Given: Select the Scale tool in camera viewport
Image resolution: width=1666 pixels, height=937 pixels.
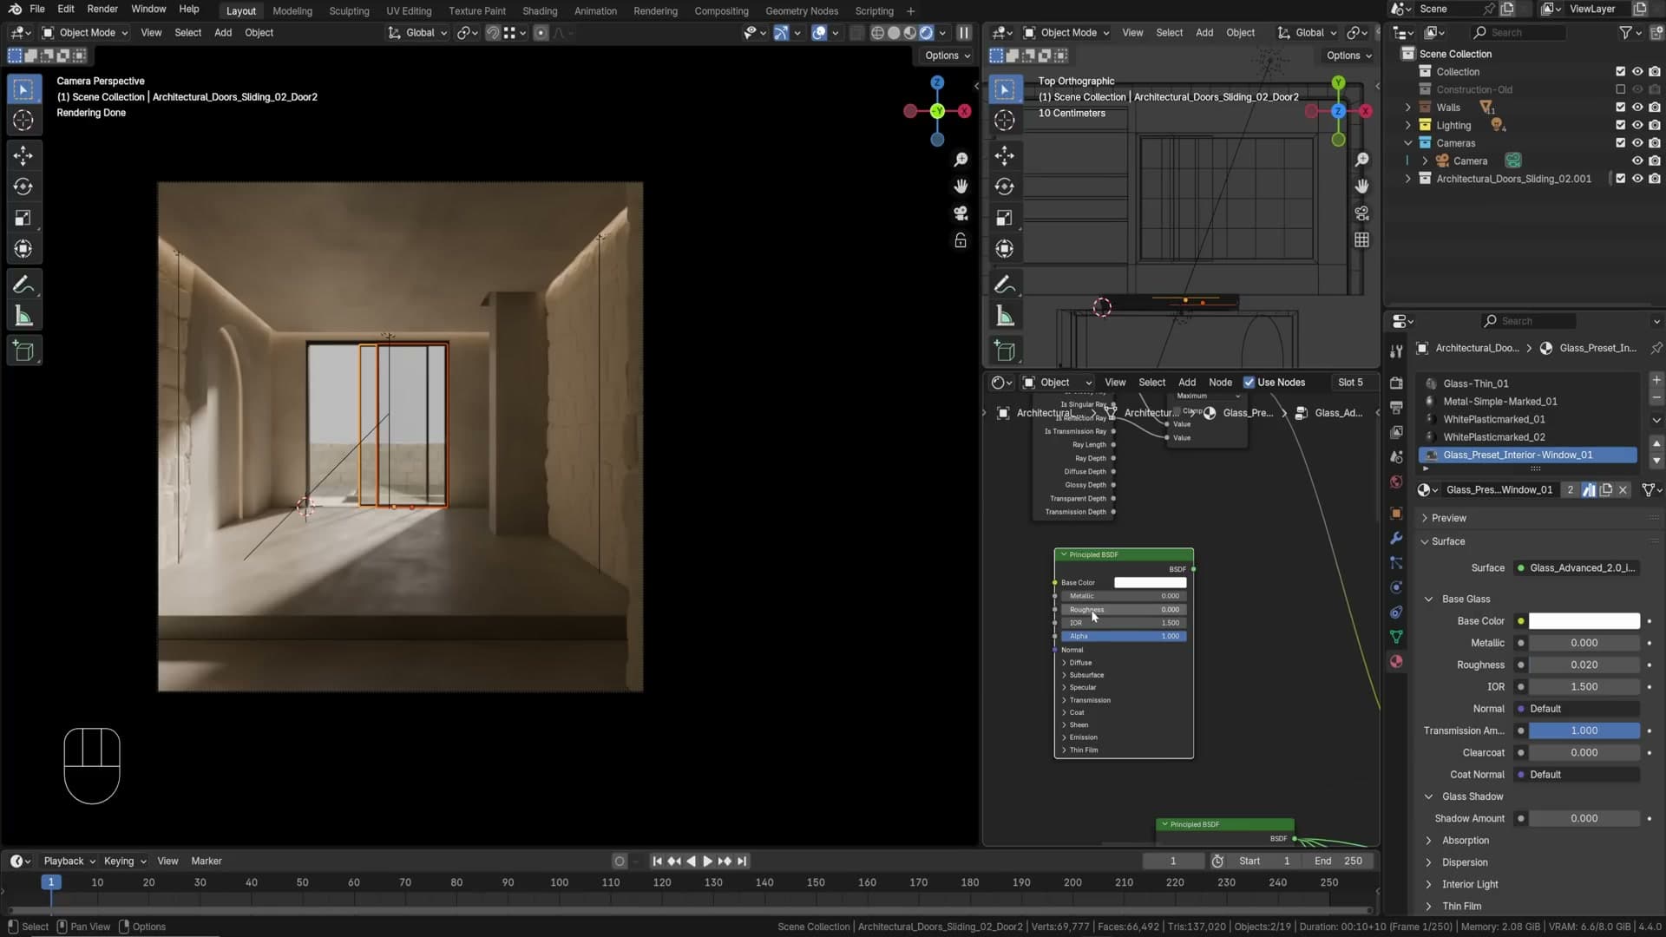Looking at the screenshot, I should pos(23,218).
